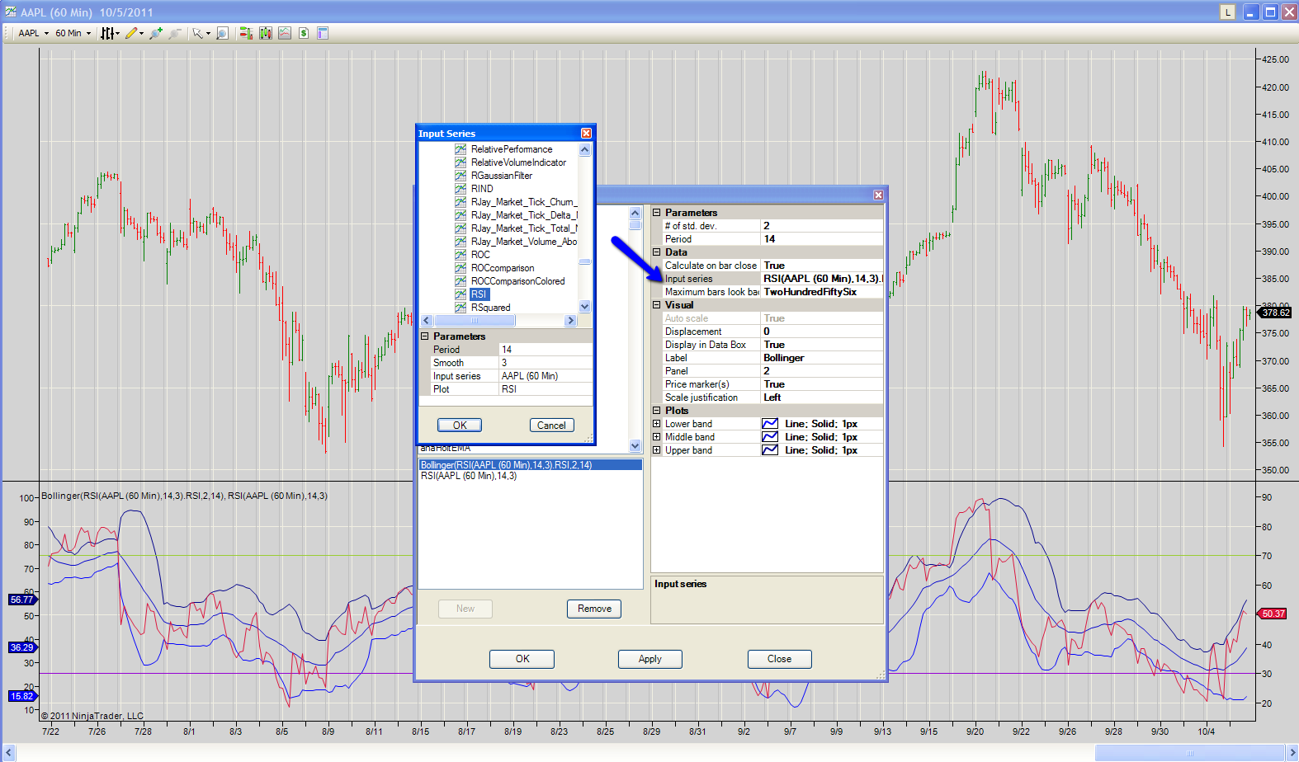
Task: Select RelativePerformance in Input Series list
Action: [512, 149]
